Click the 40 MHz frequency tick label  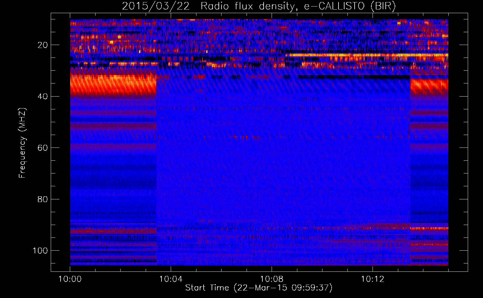click(43, 97)
